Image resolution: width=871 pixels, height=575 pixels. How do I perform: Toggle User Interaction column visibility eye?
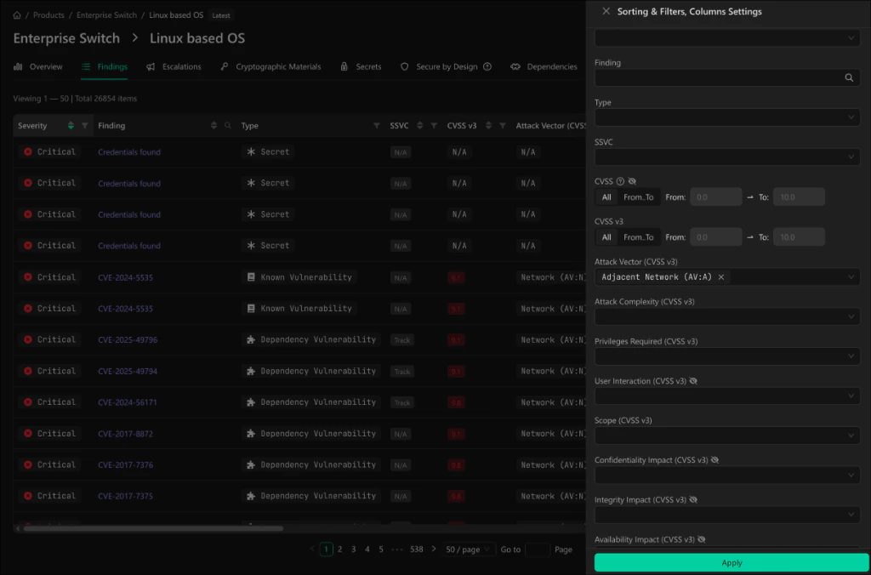[x=693, y=381]
